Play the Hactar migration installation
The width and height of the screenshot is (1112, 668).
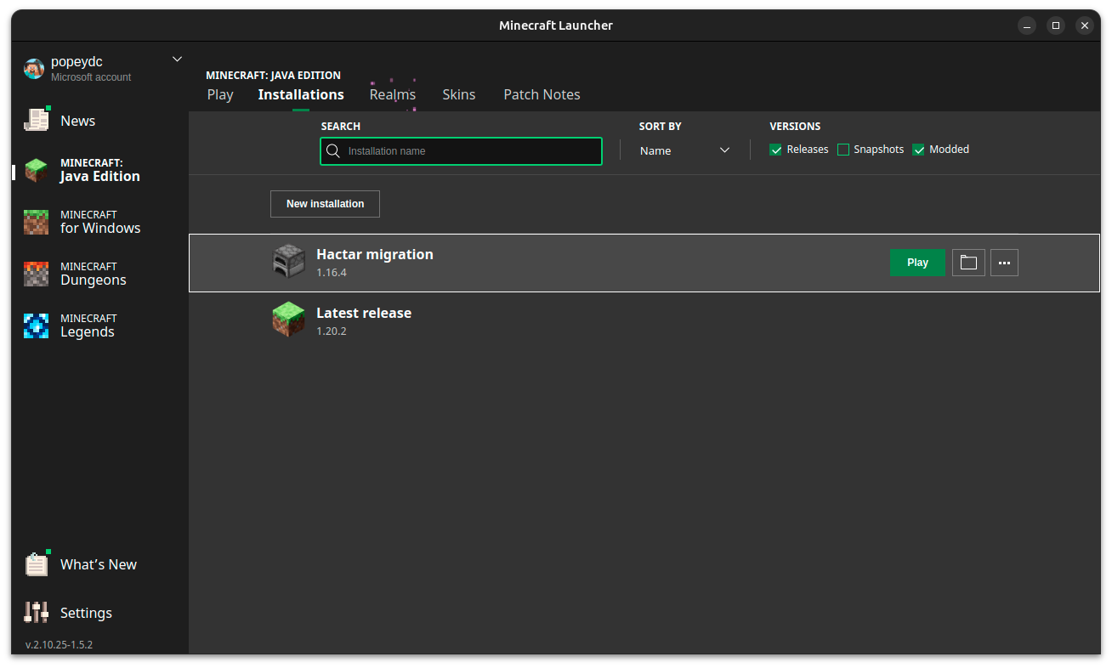pos(917,263)
